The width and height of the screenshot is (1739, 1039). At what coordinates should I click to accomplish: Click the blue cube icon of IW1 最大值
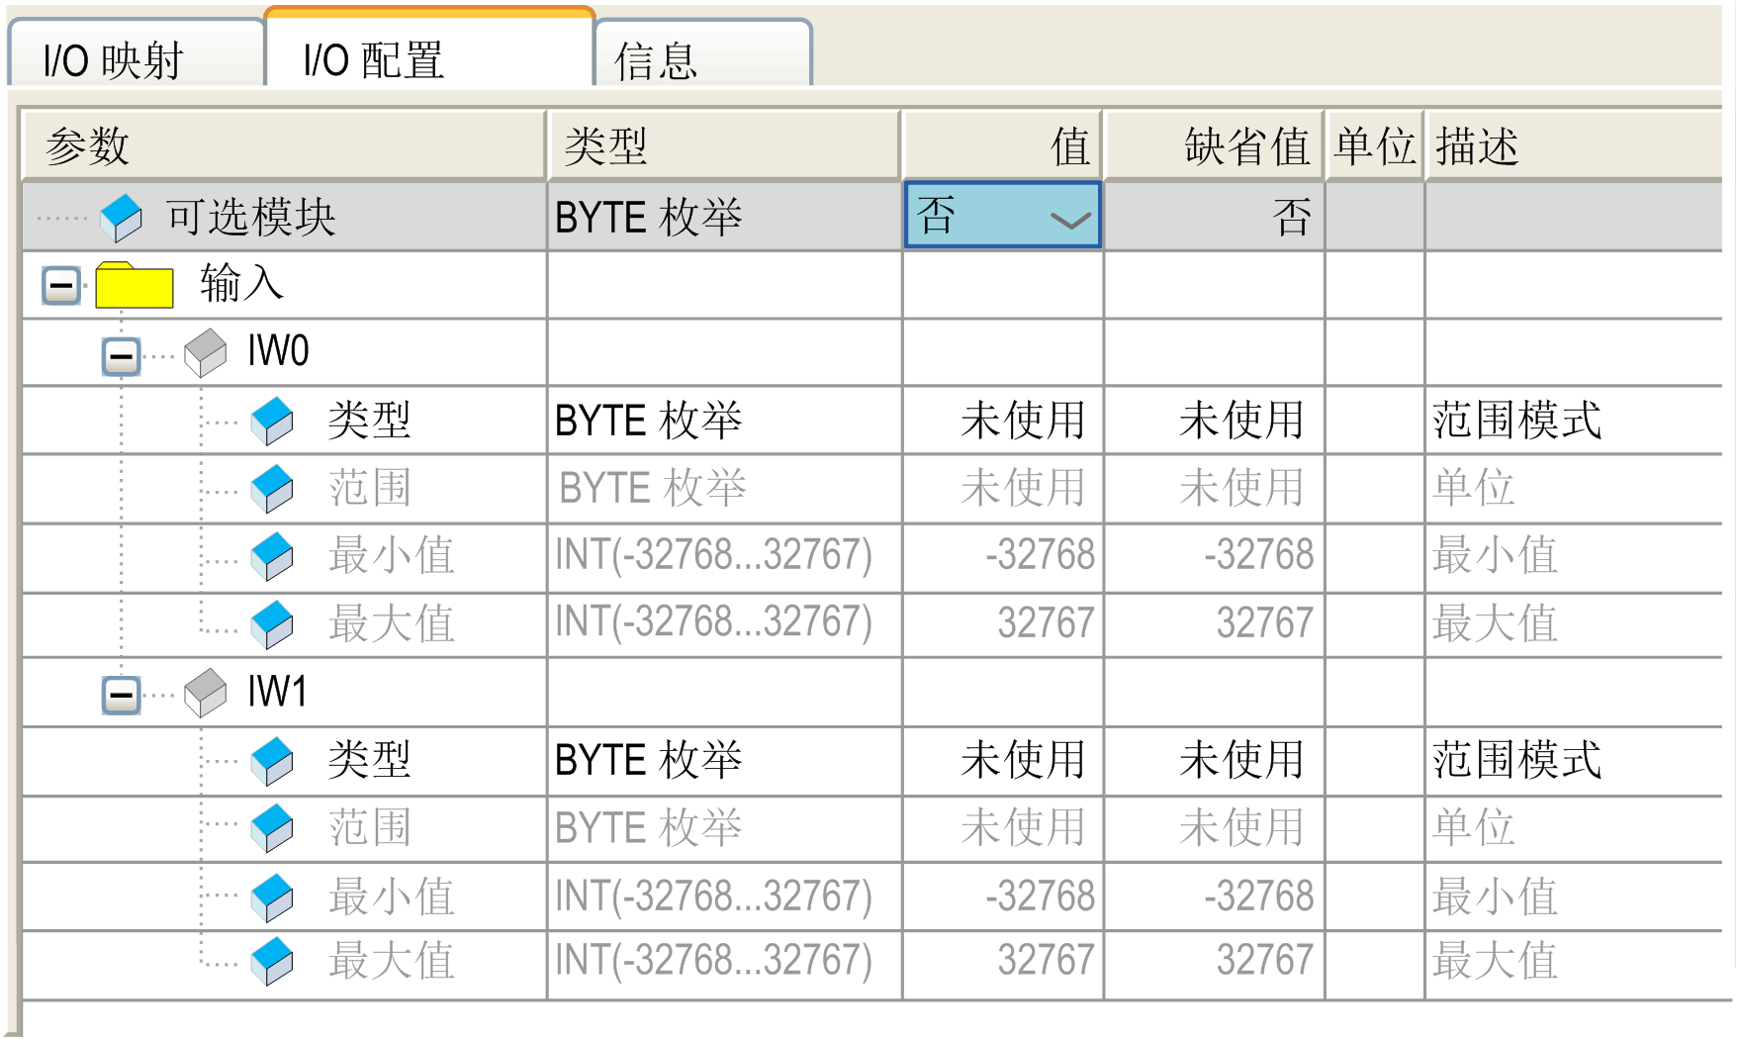click(272, 961)
